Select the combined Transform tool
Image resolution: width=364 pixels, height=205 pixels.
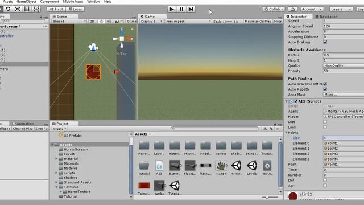pyautogui.click(x=36, y=9)
